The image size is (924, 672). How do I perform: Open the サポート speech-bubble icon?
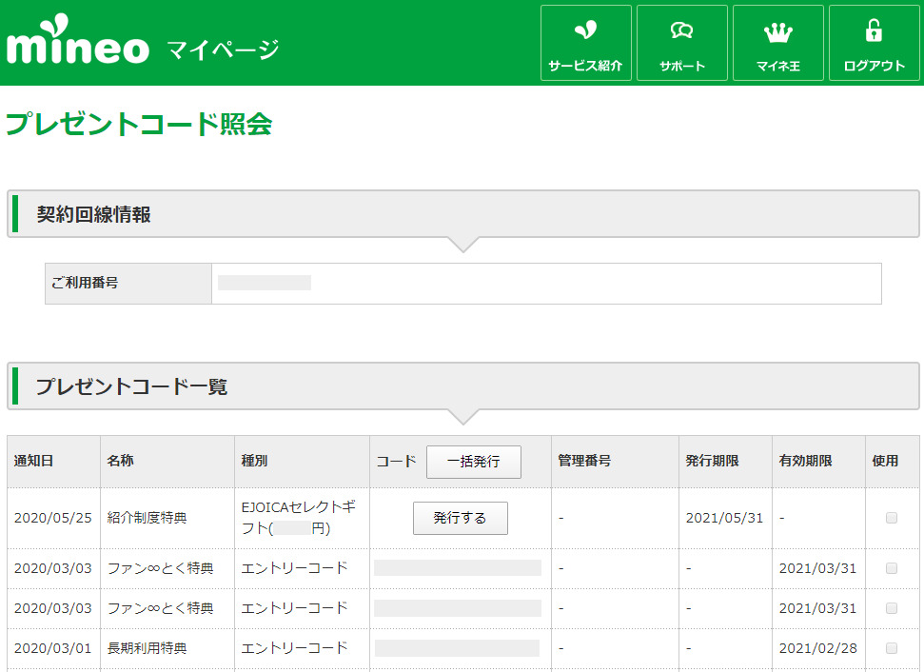681,31
